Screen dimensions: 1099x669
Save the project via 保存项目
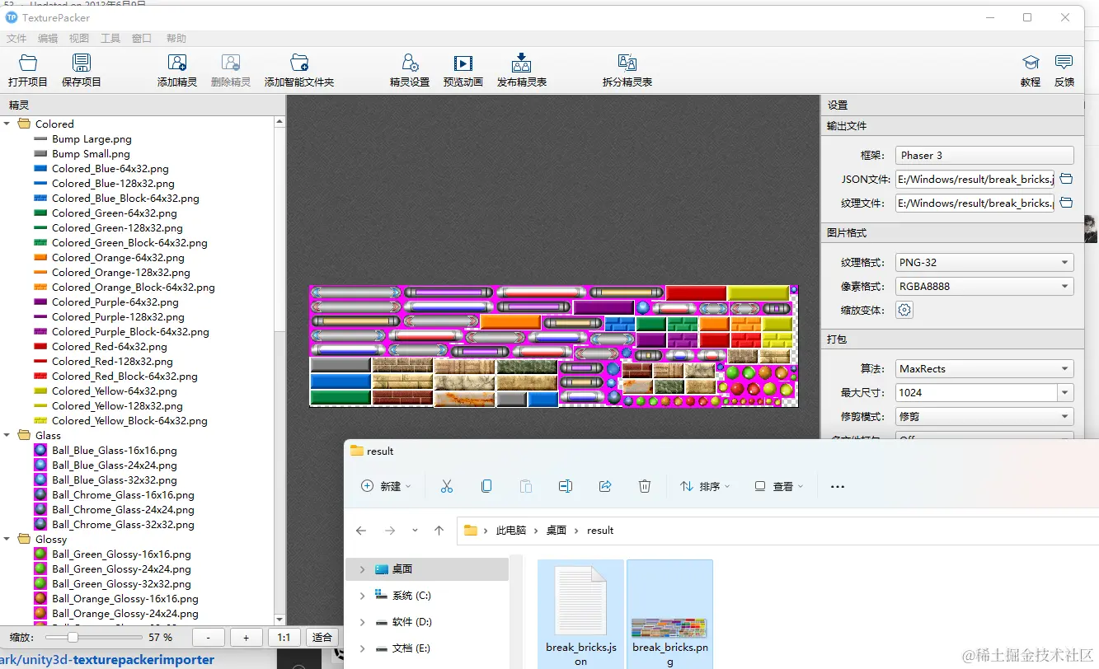[x=82, y=70]
